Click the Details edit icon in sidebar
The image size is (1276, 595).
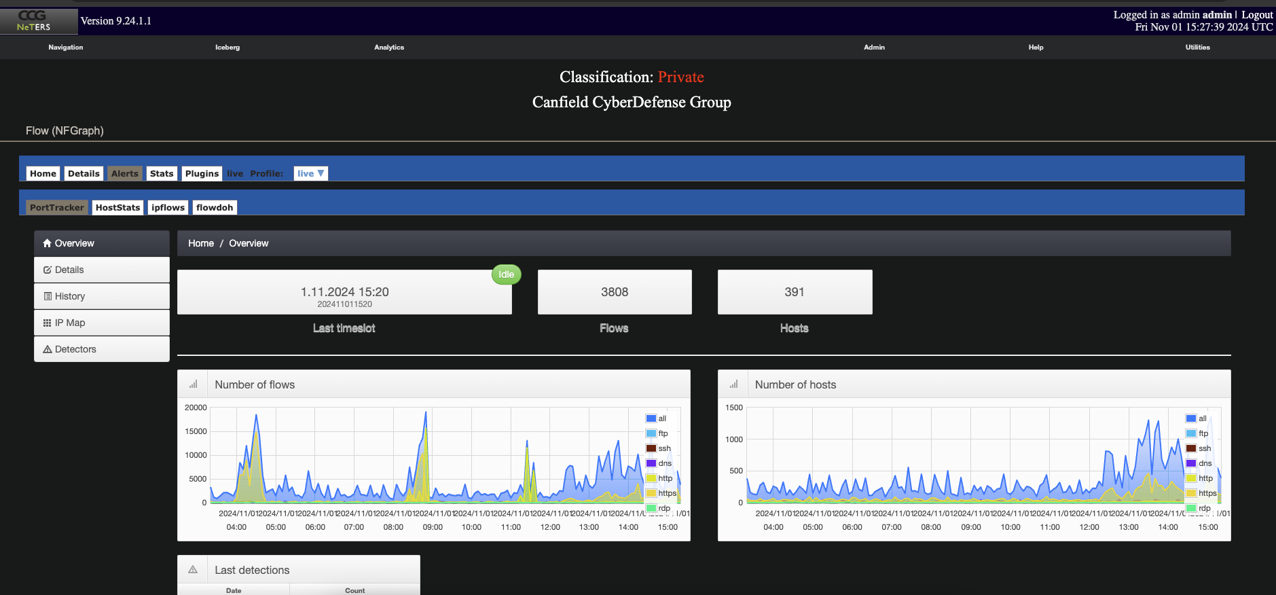(47, 270)
